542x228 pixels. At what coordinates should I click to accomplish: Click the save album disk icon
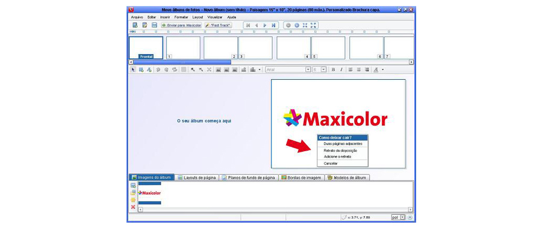[x=155, y=25]
